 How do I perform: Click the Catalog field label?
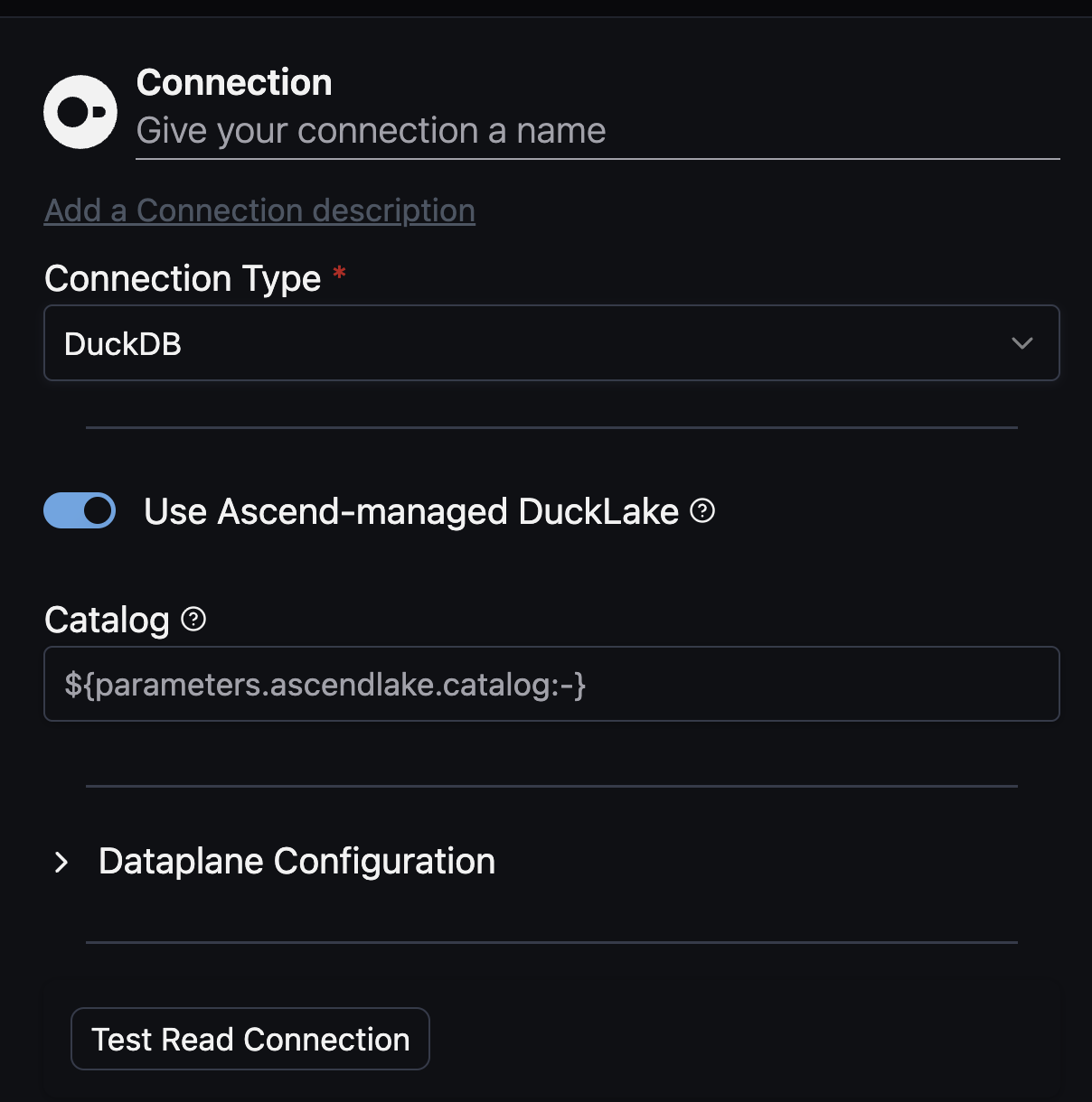click(x=107, y=621)
